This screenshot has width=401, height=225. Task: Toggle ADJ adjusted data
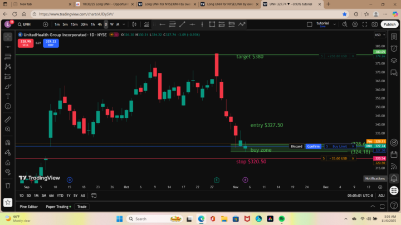coord(382,196)
